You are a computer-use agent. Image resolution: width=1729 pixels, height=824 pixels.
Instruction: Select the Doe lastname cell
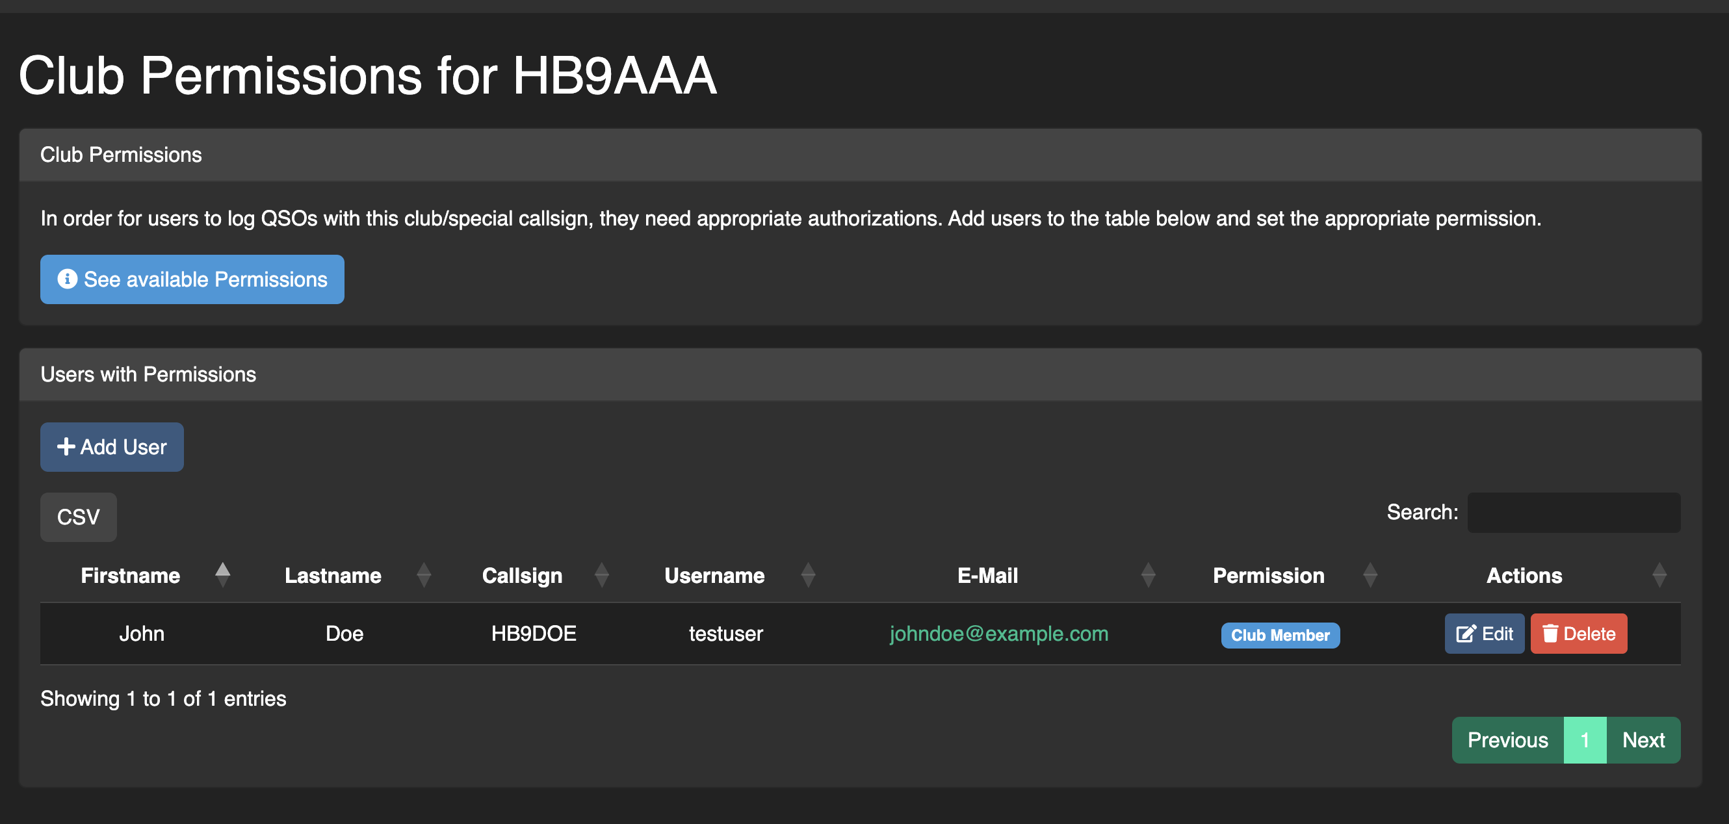pos(344,634)
